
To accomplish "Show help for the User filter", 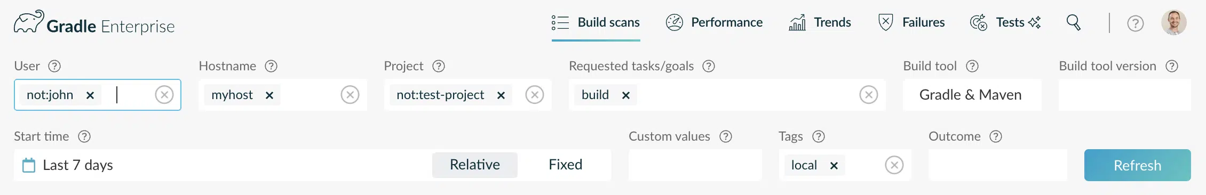I will [54, 66].
